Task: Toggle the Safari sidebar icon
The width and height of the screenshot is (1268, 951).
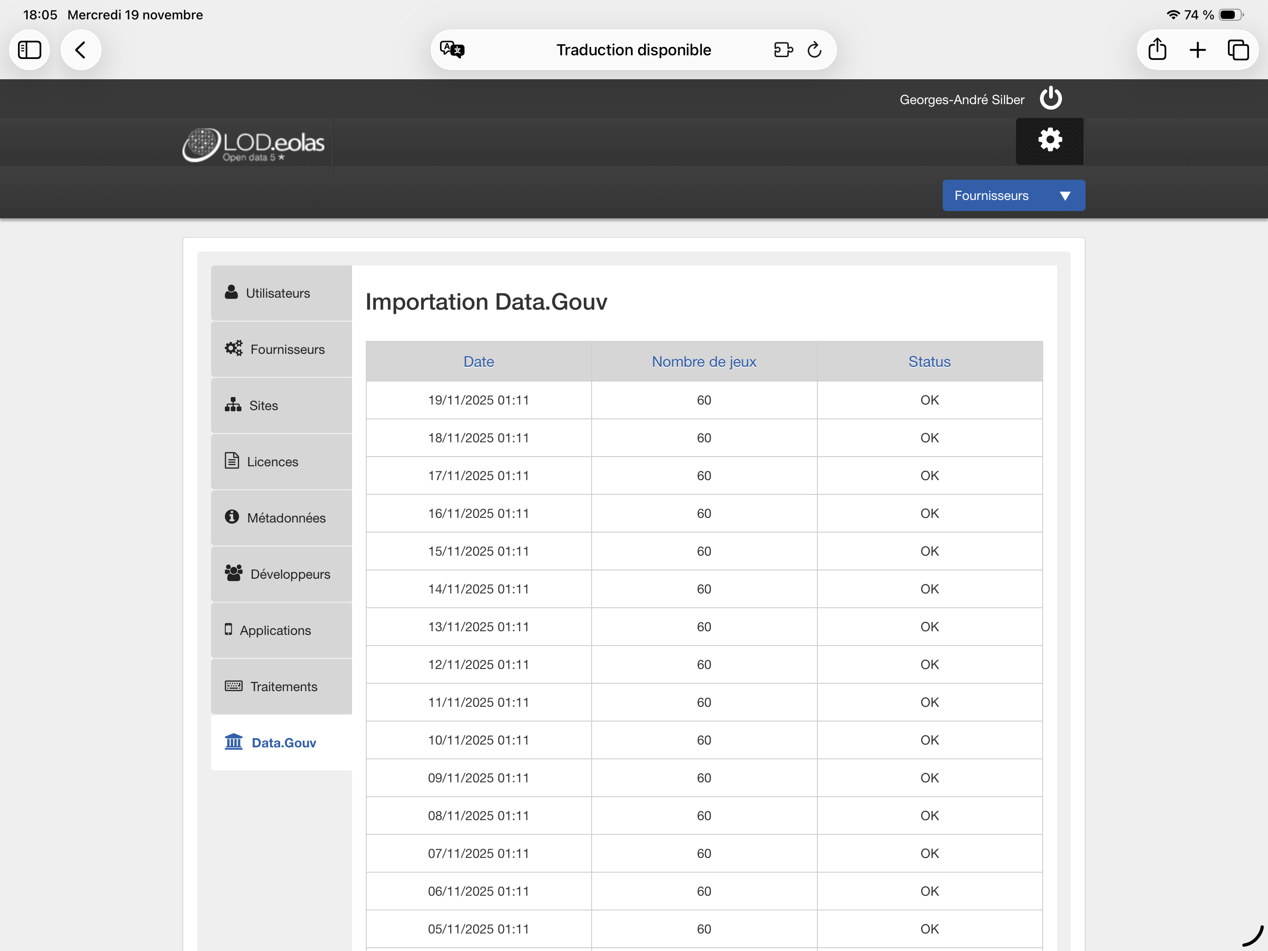Action: pyautogui.click(x=29, y=50)
